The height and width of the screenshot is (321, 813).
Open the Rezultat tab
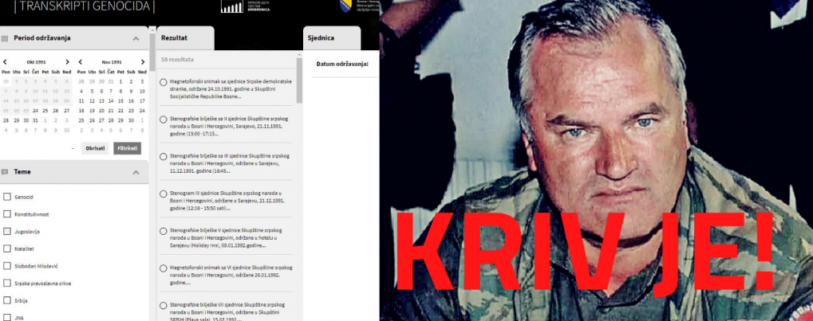point(185,38)
